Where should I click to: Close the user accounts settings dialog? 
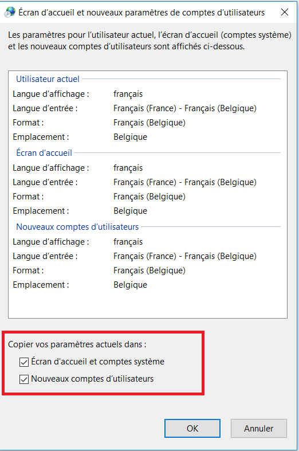tap(285, 12)
